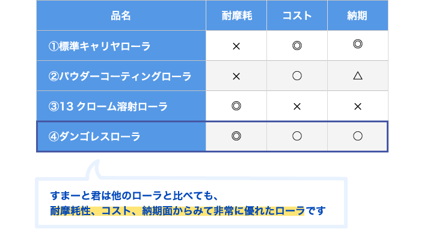Click the double circle for 標準キャリヤローラ 納期

(358, 44)
